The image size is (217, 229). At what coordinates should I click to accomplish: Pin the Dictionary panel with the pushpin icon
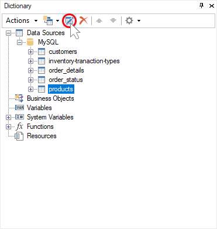pos(202,6)
